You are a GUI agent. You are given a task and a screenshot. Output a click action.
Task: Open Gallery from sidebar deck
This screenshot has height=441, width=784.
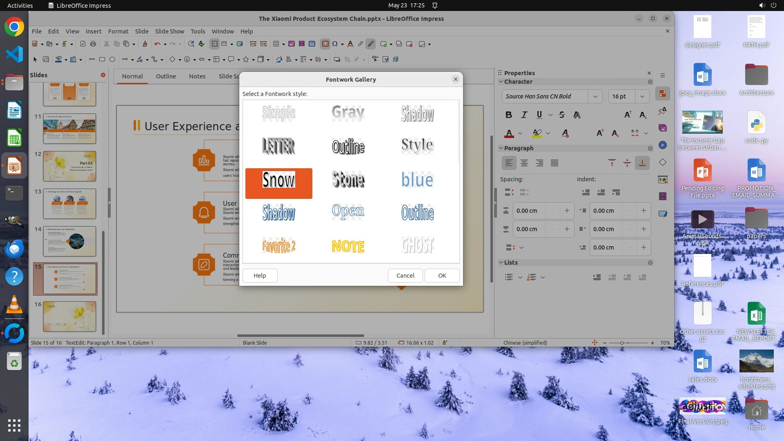(662, 128)
